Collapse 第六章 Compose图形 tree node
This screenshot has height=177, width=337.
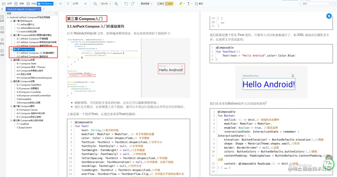(x=11, y=106)
